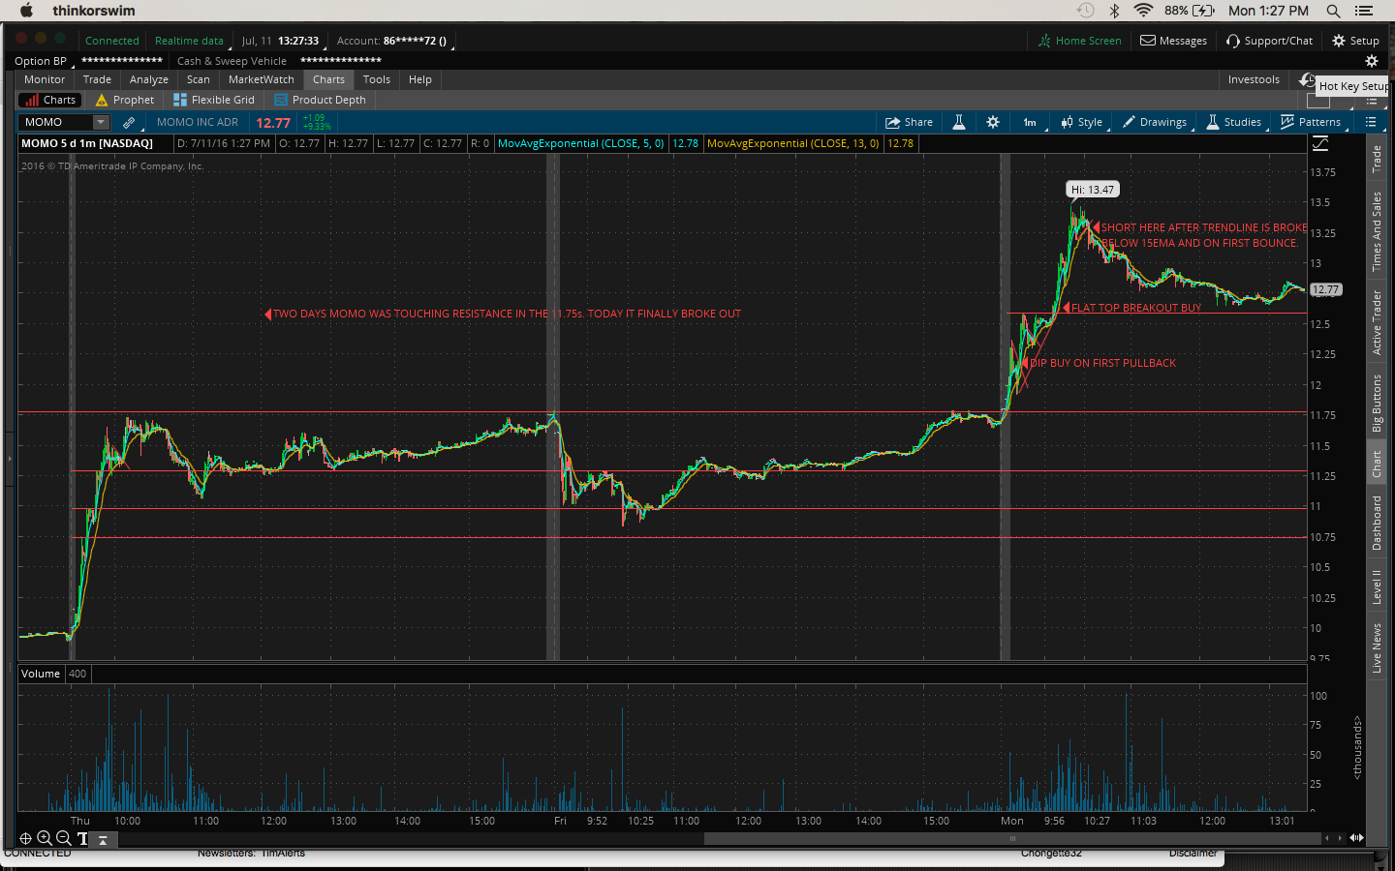Click the Realtime data label

tap(189, 41)
